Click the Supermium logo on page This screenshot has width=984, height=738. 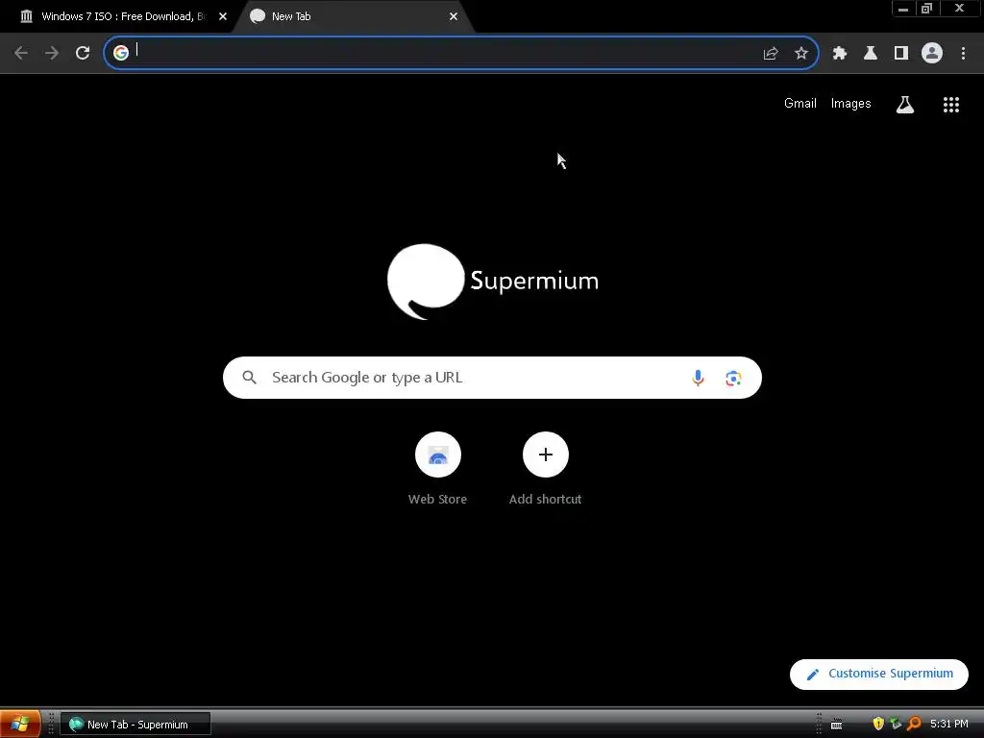[x=493, y=282]
